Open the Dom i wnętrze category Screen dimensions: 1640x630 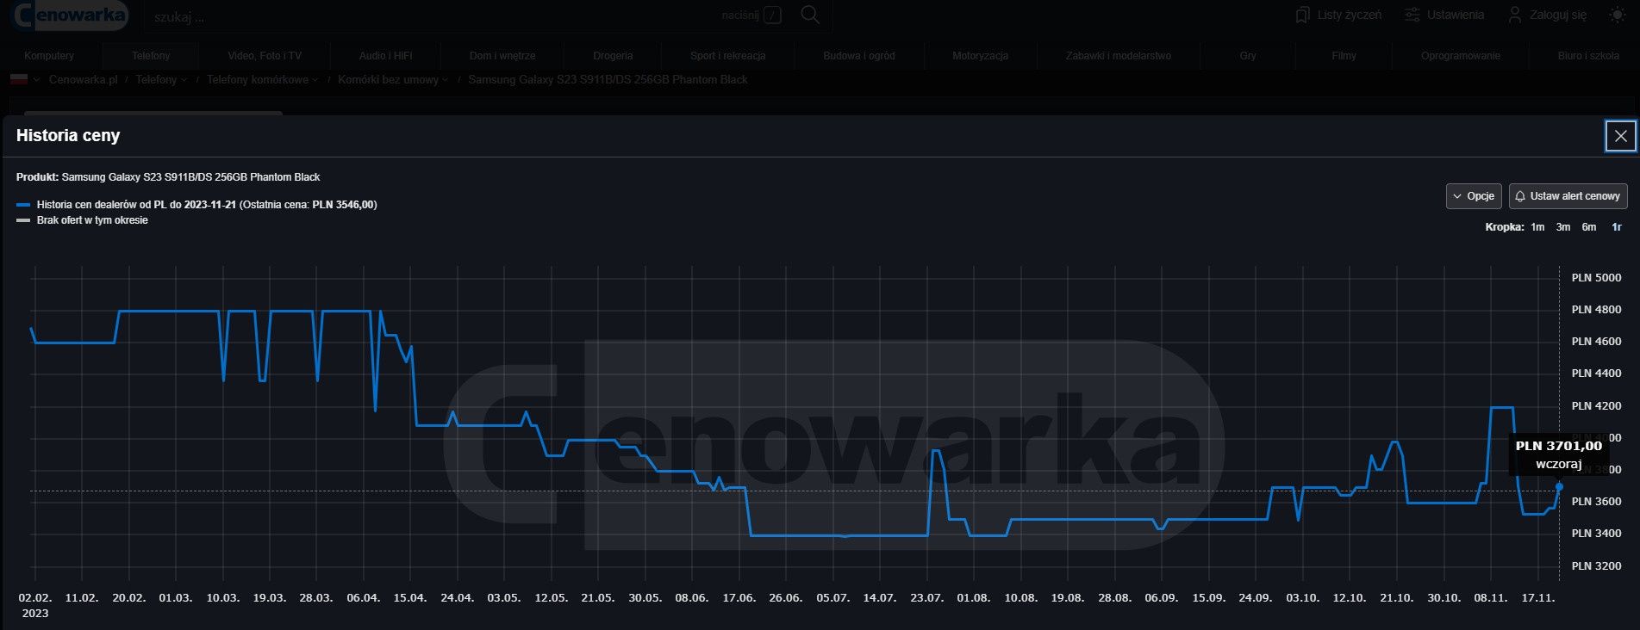click(x=502, y=56)
